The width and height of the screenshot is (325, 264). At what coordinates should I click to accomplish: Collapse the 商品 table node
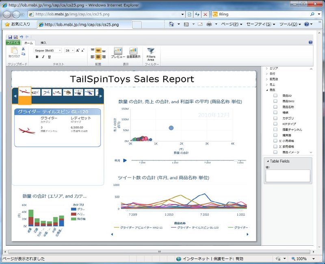[x=267, y=90]
